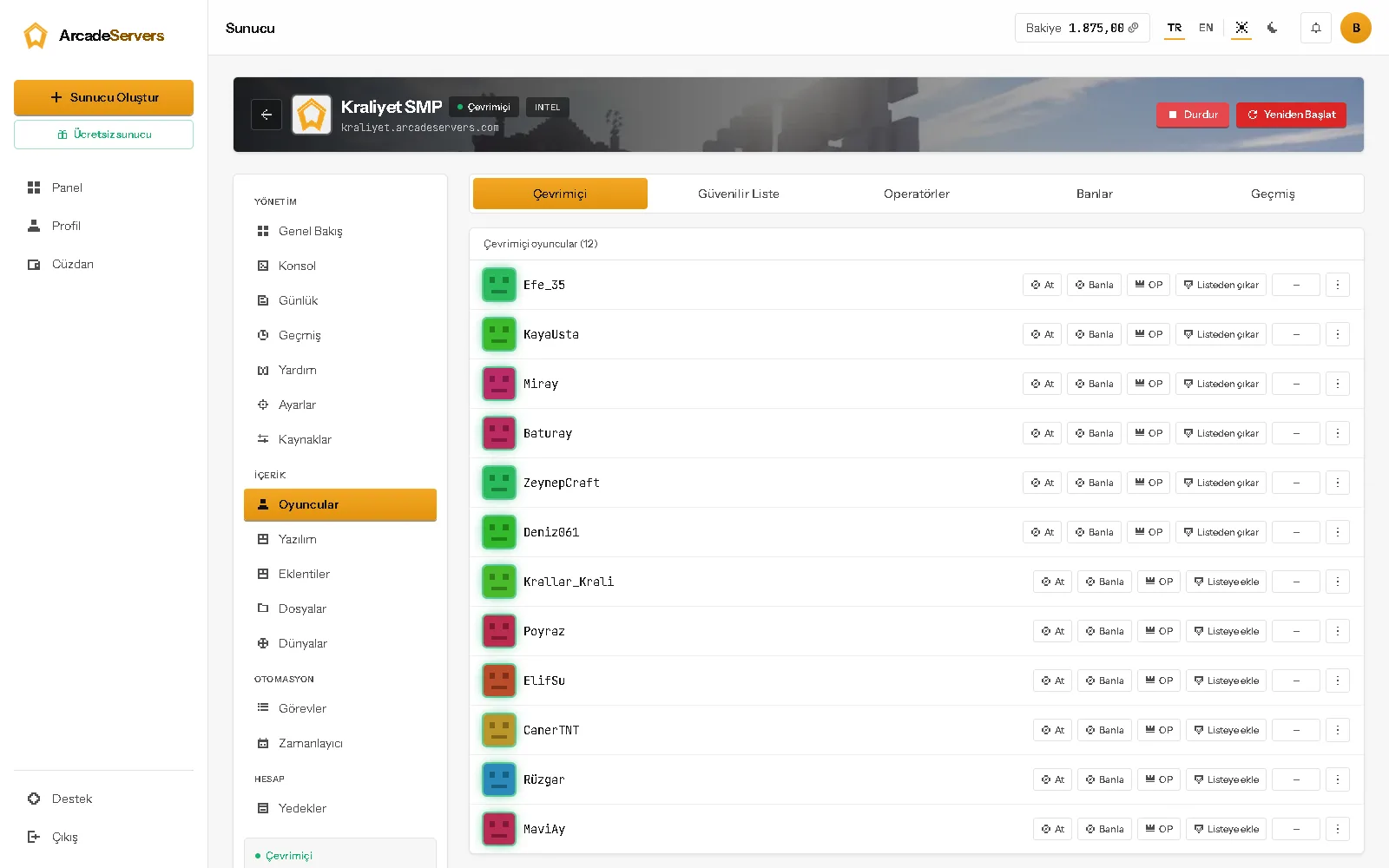Image resolution: width=1389 pixels, height=868 pixels.
Task: Open Destek support page
Action: click(x=103, y=799)
